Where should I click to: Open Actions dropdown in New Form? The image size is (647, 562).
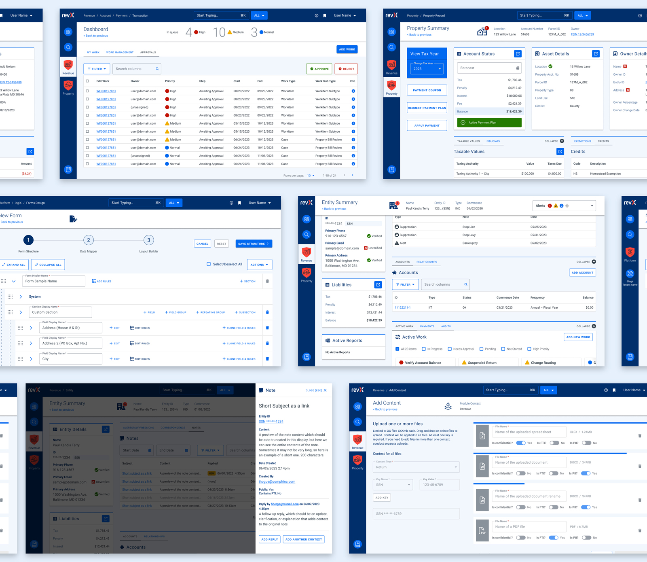pyautogui.click(x=259, y=265)
